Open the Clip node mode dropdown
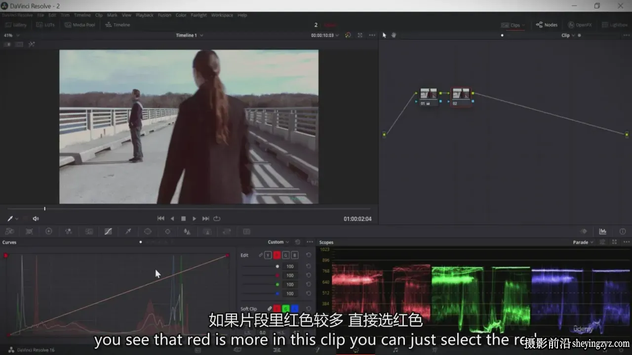This screenshot has height=355, width=632. coord(568,35)
